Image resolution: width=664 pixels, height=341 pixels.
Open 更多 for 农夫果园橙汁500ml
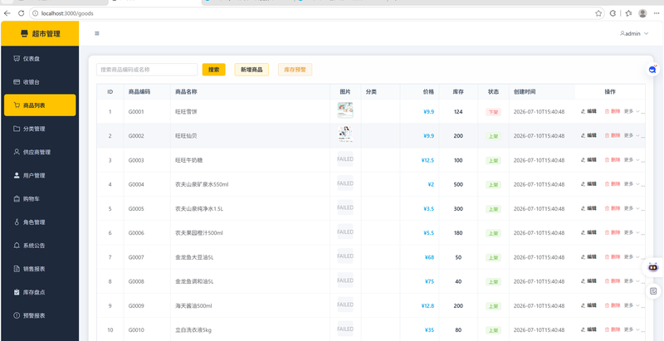[x=632, y=232]
